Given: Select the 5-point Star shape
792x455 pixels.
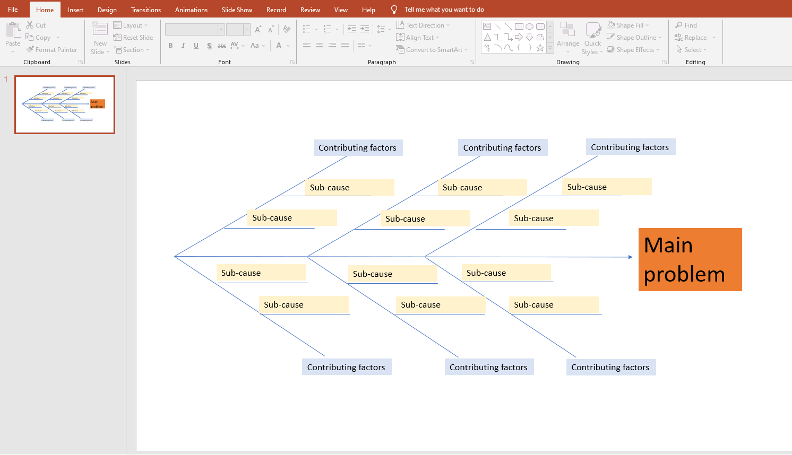Looking at the screenshot, I should pos(540,48).
